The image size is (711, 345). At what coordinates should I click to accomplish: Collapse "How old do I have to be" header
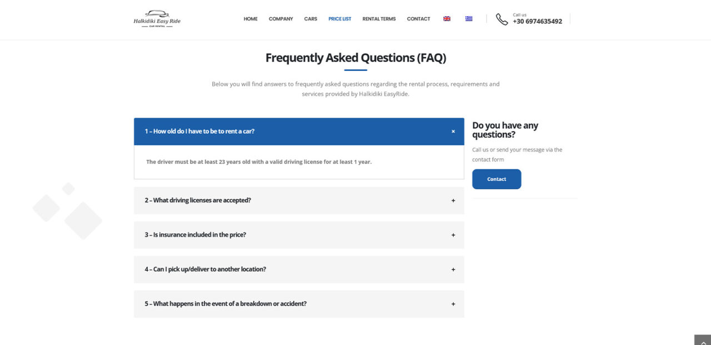pyautogui.click(x=299, y=131)
